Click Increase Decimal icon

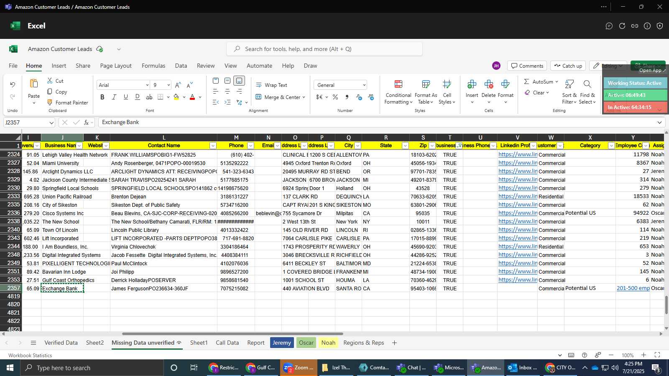click(x=359, y=97)
